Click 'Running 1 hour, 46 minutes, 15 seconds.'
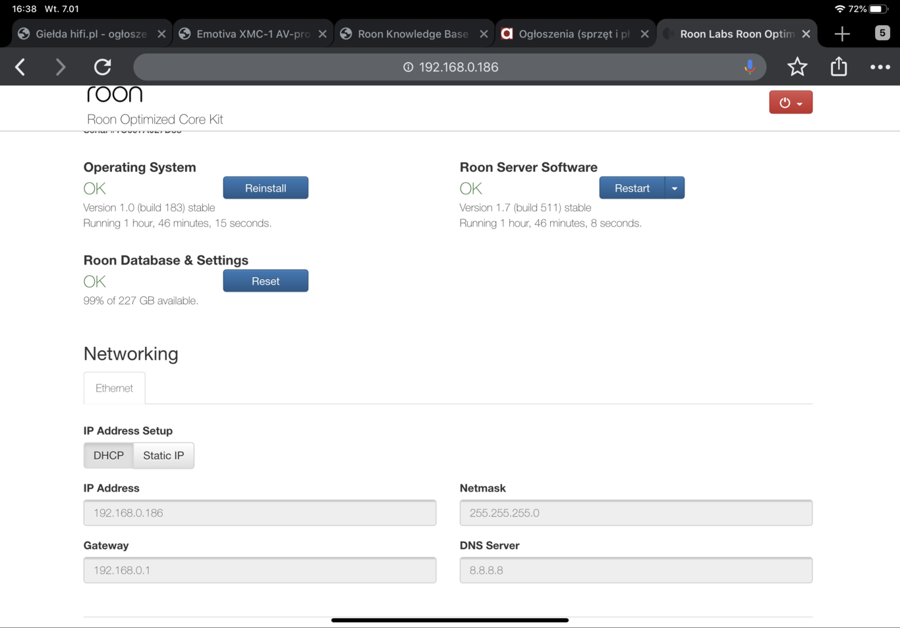The height and width of the screenshot is (628, 900). click(177, 223)
